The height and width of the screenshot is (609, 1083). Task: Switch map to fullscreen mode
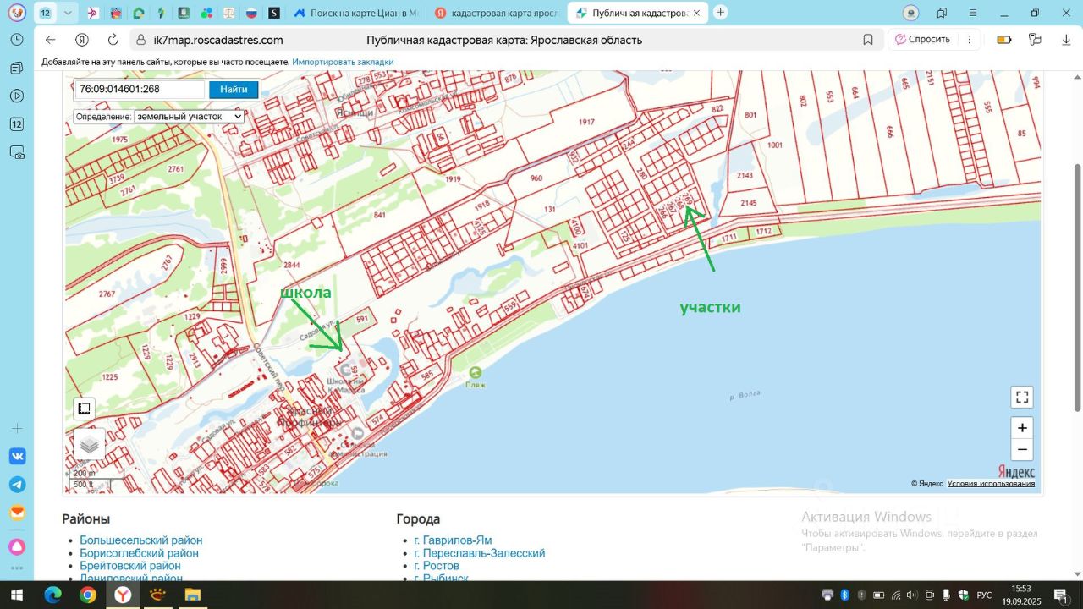(x=1021, y=397)
